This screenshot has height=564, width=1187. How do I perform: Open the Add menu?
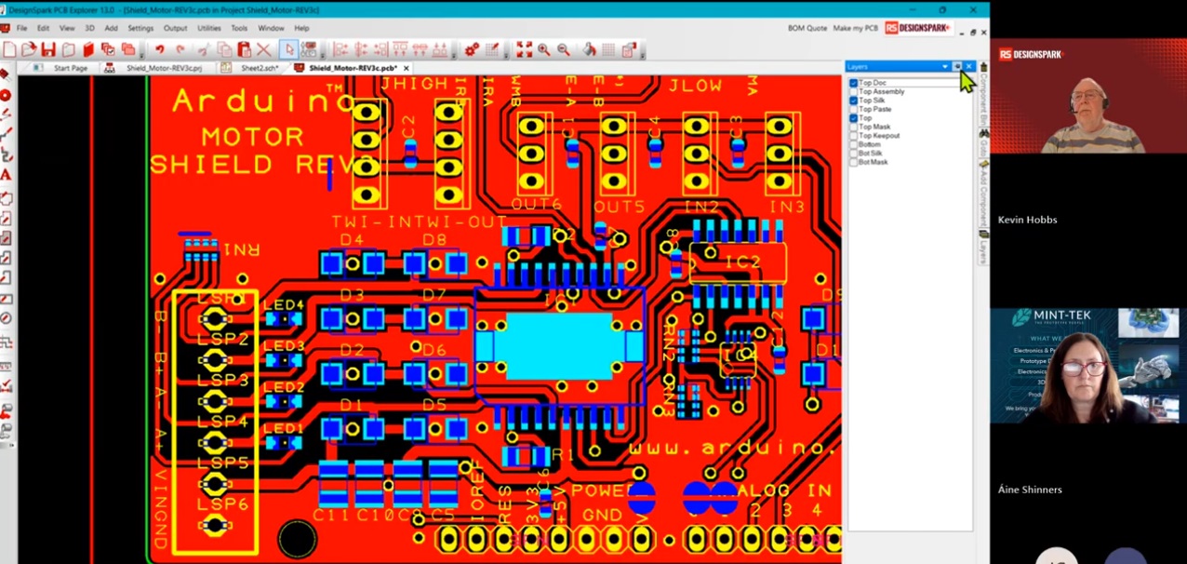point(111,28)
